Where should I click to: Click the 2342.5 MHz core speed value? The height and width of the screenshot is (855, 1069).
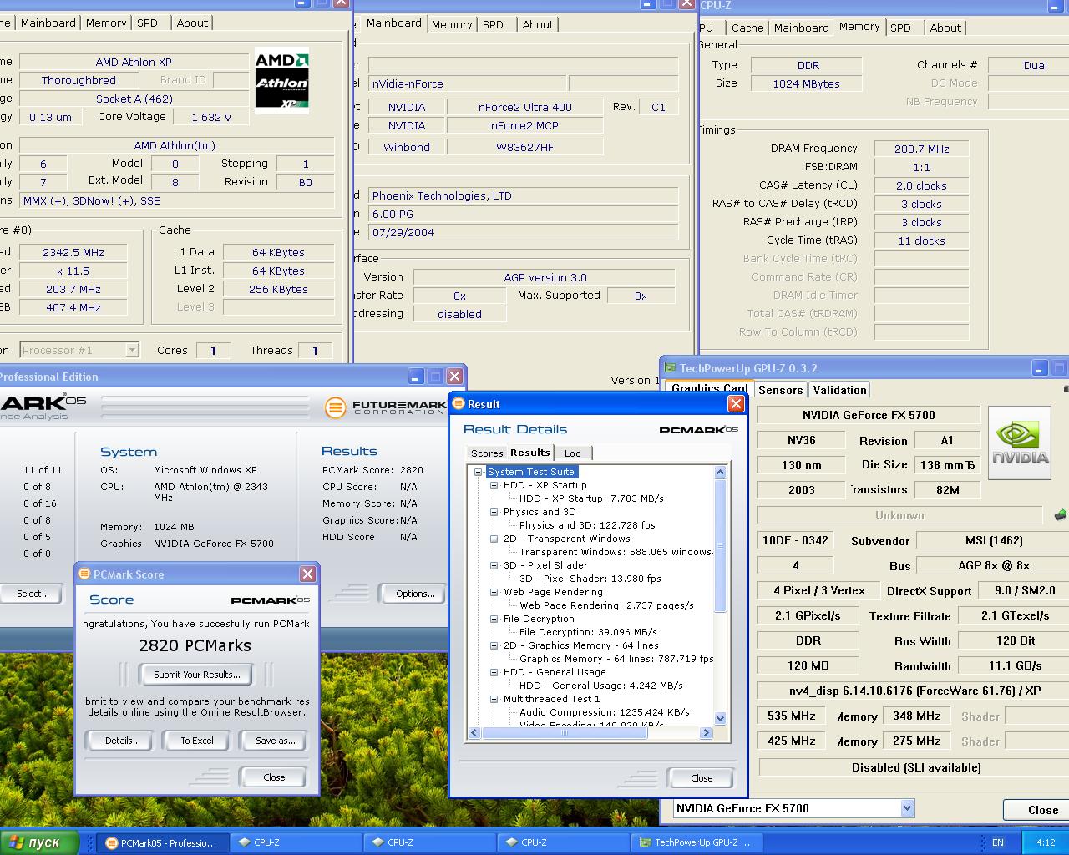click(x=73, y=252)
